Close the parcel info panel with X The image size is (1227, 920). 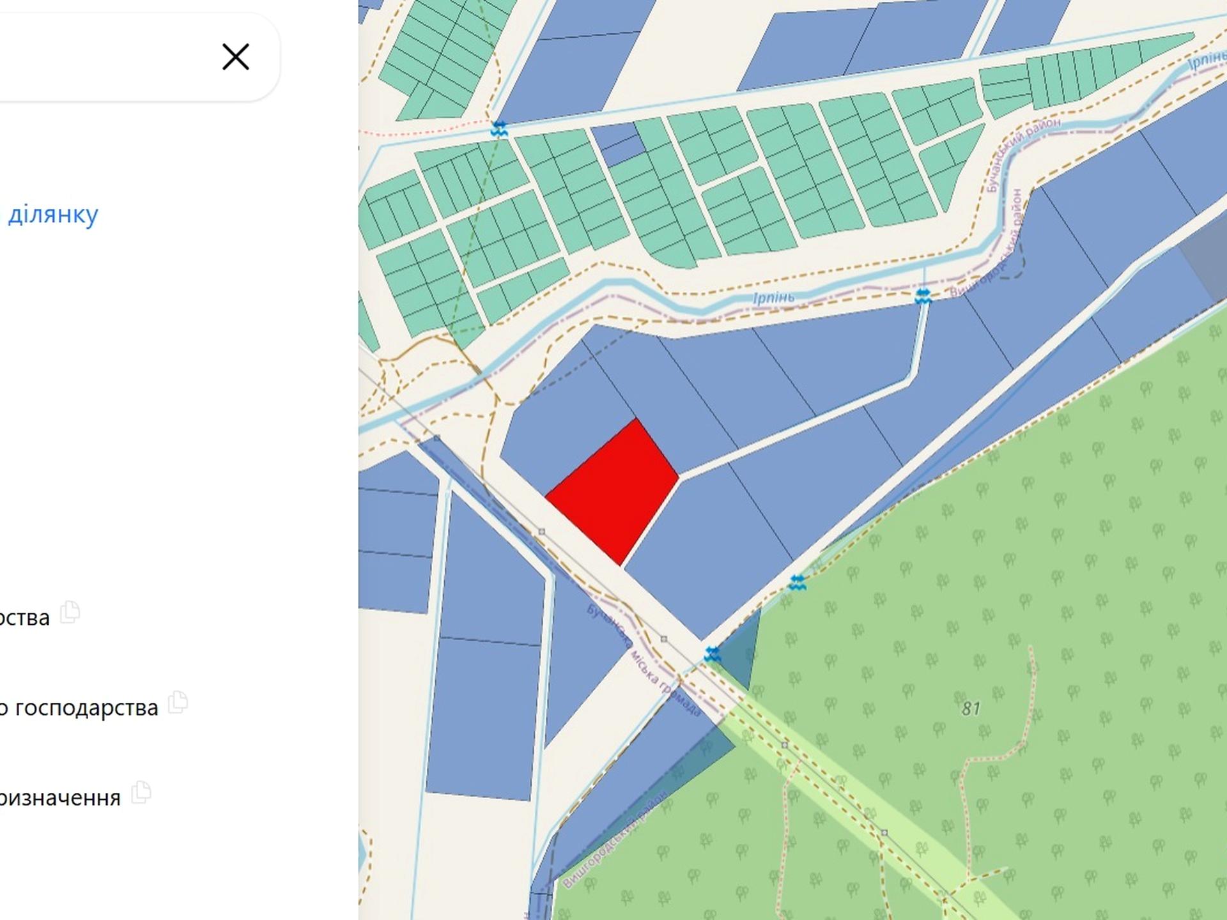click(x=235, y=57)
